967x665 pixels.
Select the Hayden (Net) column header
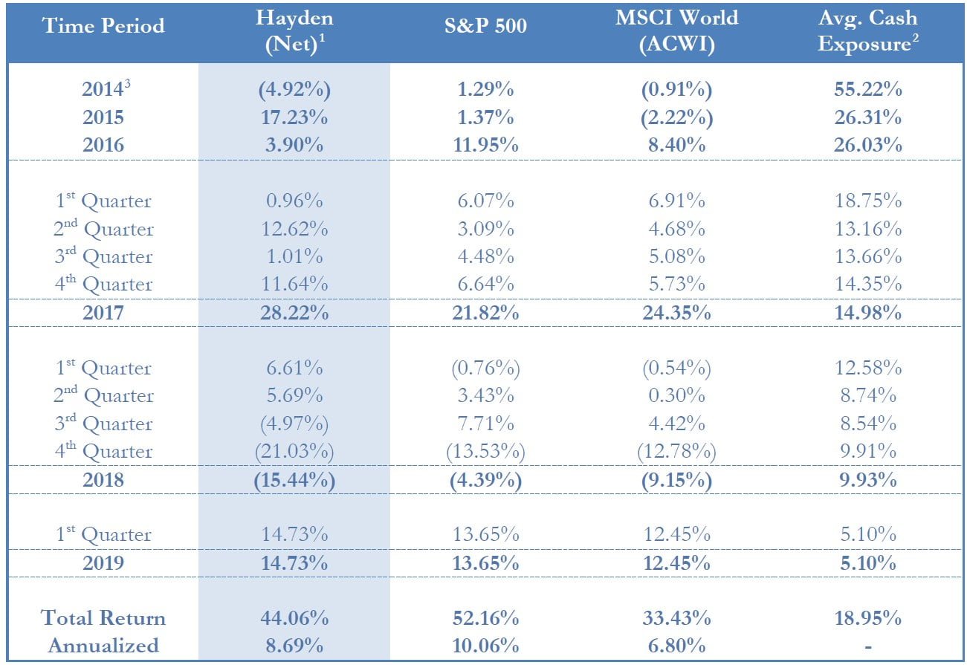[294, 31]
